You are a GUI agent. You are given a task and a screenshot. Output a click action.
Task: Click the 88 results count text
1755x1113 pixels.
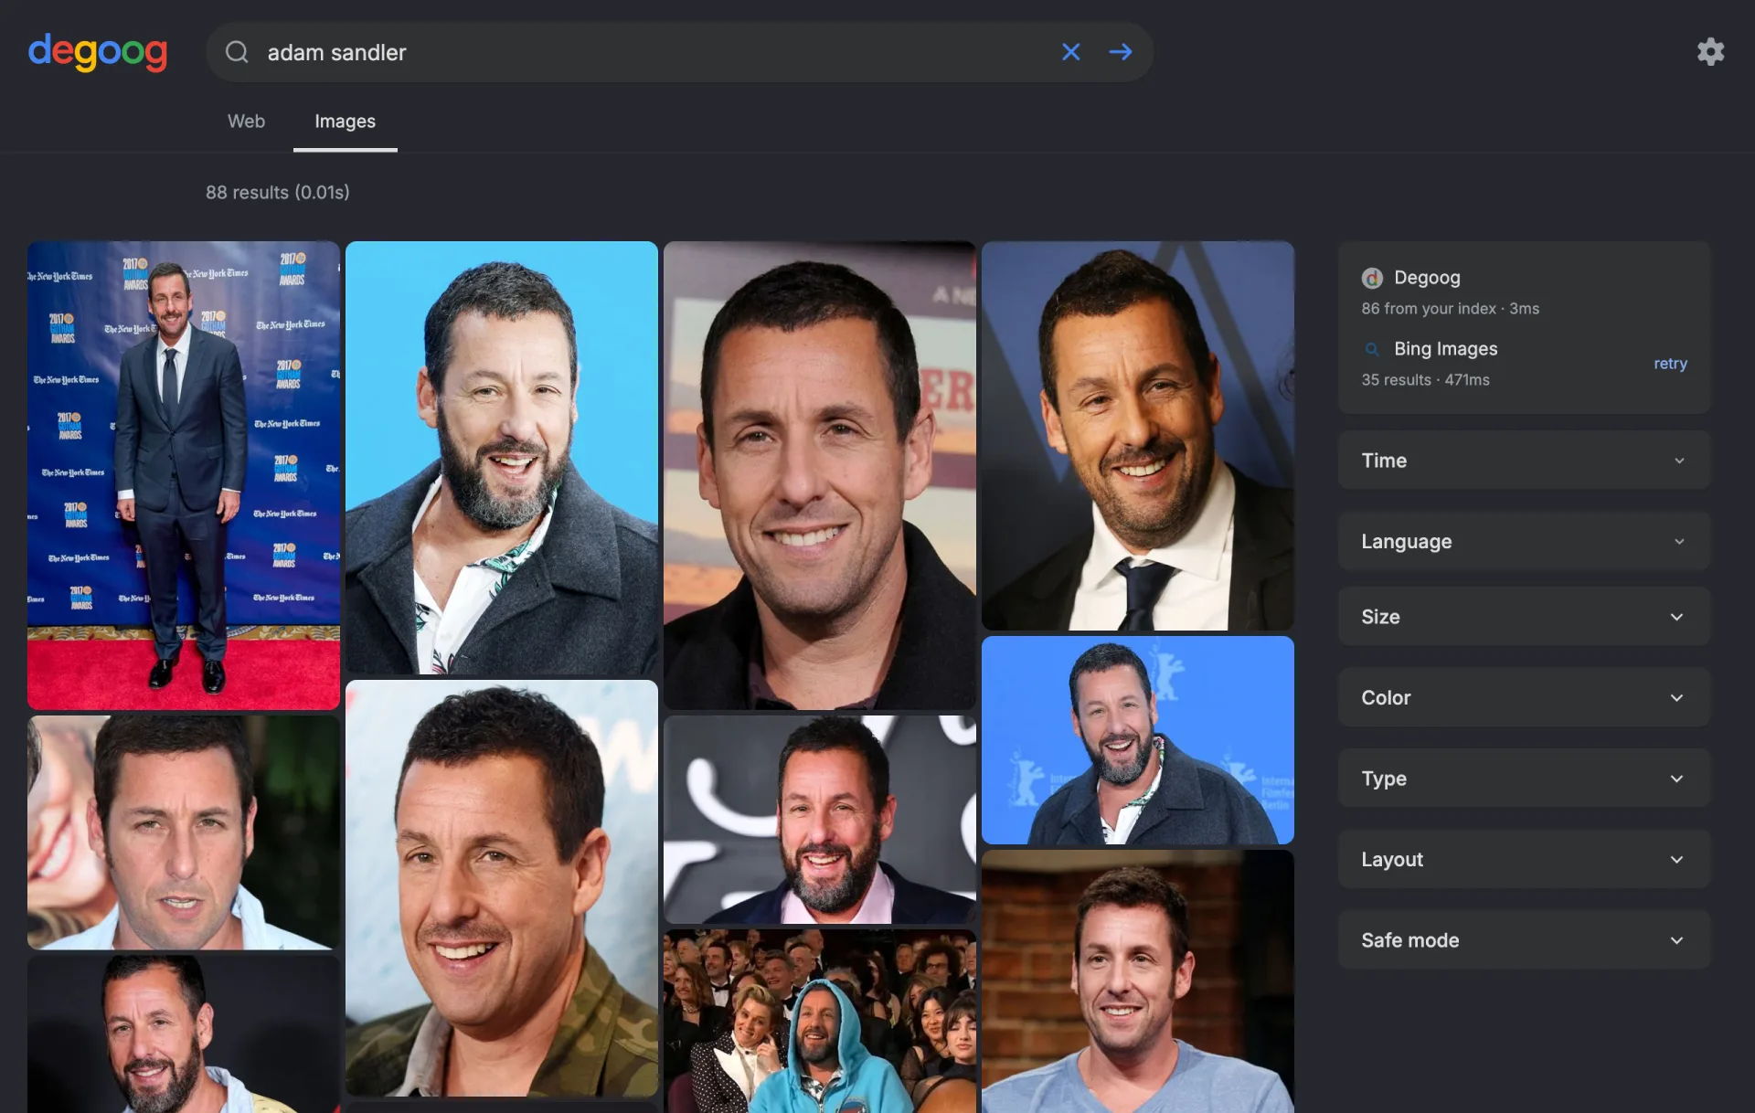(x=278, y=193)
